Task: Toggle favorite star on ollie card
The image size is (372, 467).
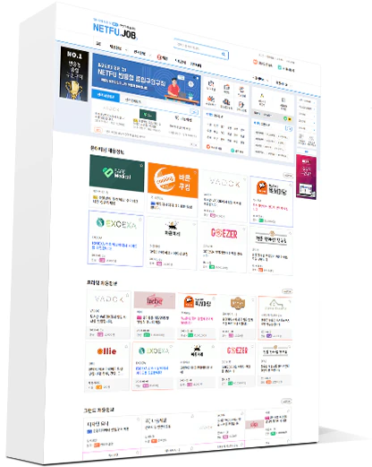Action: pos(126,346)
